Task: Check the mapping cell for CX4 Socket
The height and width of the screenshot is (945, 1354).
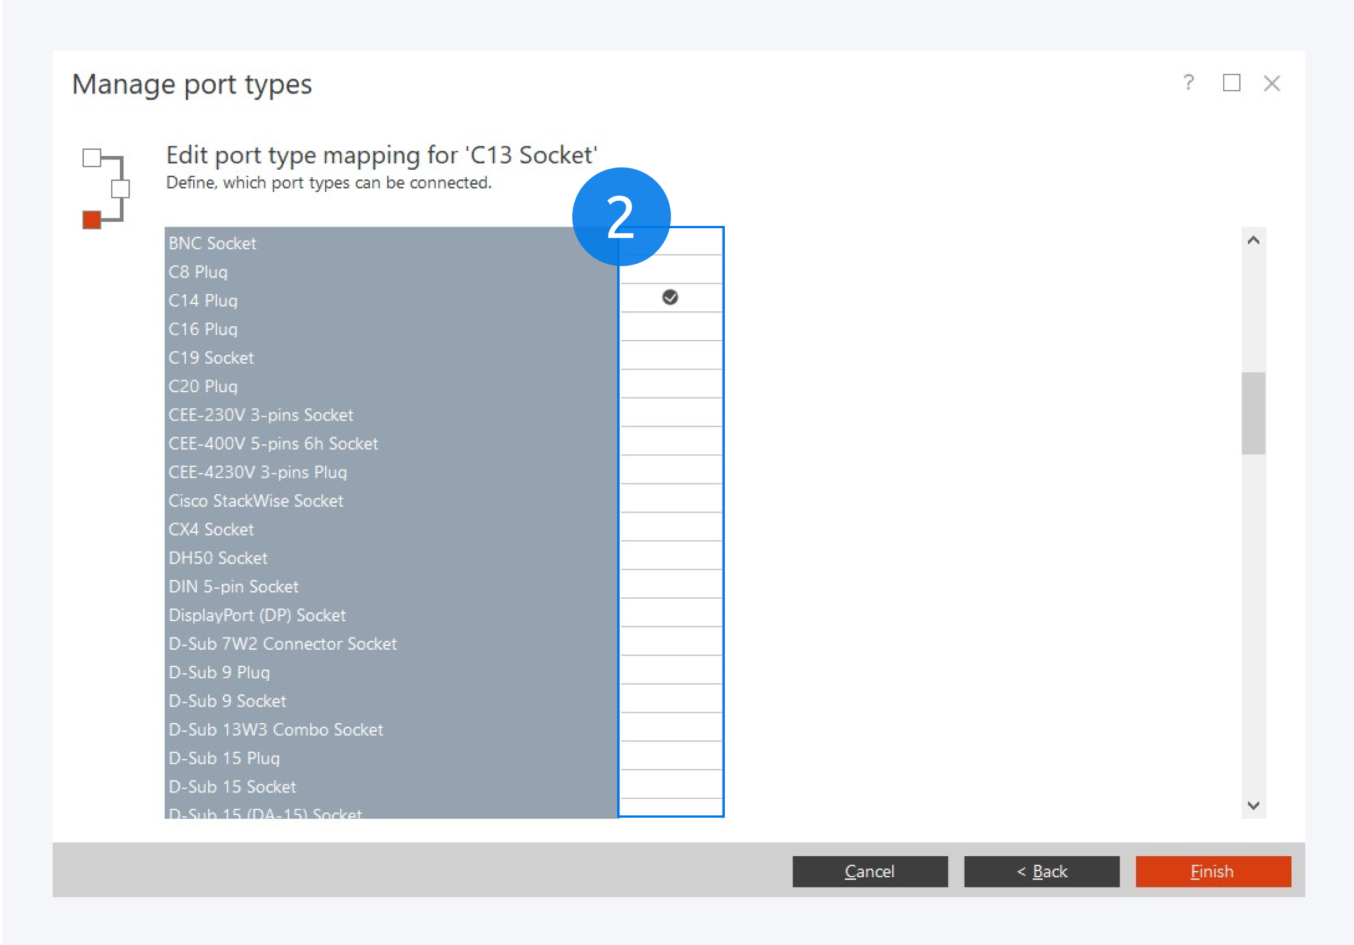Action: pos(670,527)
